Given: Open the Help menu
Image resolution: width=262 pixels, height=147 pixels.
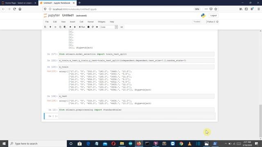Looking at the screenshot, I should coord(112,22).
